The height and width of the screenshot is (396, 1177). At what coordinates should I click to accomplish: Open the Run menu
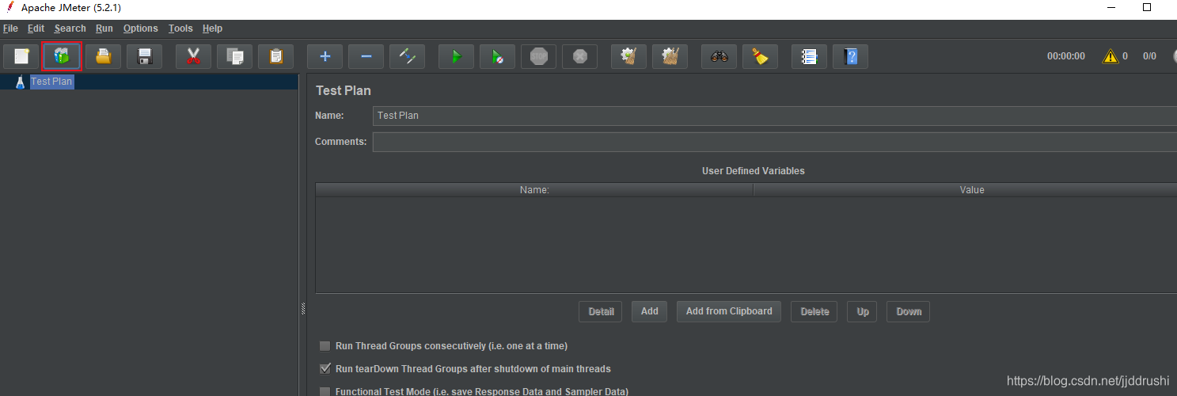tap(104, 29)
